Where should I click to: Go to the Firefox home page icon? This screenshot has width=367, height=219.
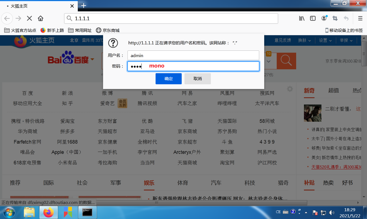point(41,19)
